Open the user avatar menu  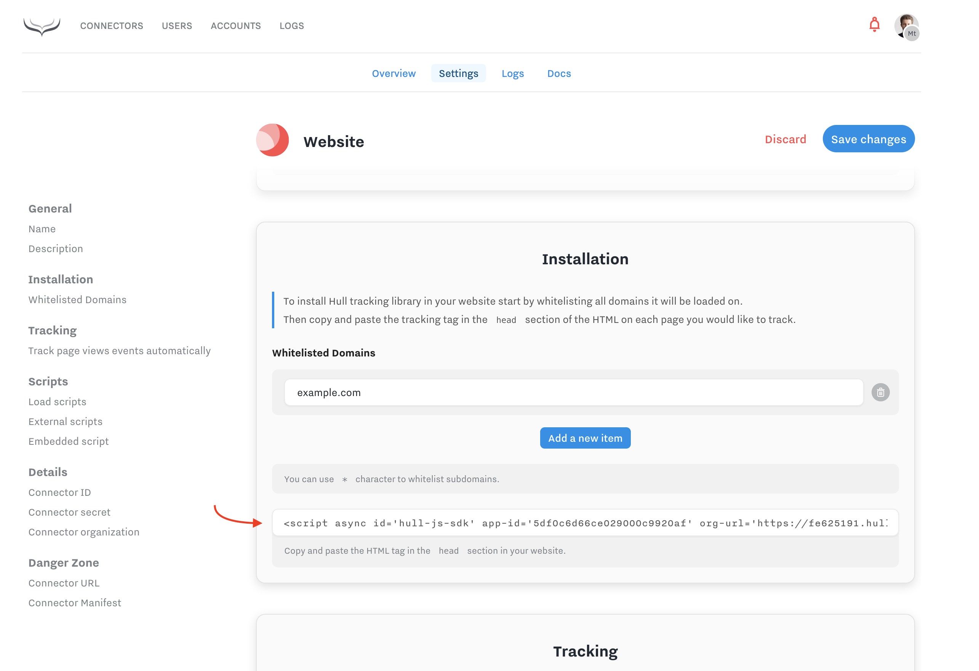[x=906, y=27]
